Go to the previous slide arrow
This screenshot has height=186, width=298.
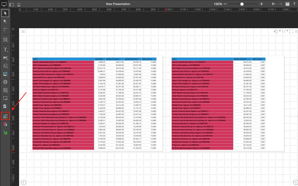pyautogui.click(x=23, y=183)
